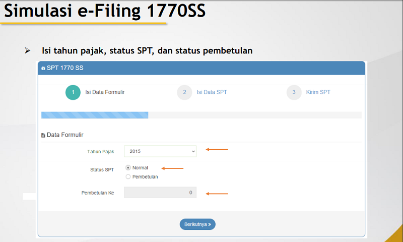403x242 pixels.
Task: Click the document icon beside Data Formulir
Action: point(43,136)
